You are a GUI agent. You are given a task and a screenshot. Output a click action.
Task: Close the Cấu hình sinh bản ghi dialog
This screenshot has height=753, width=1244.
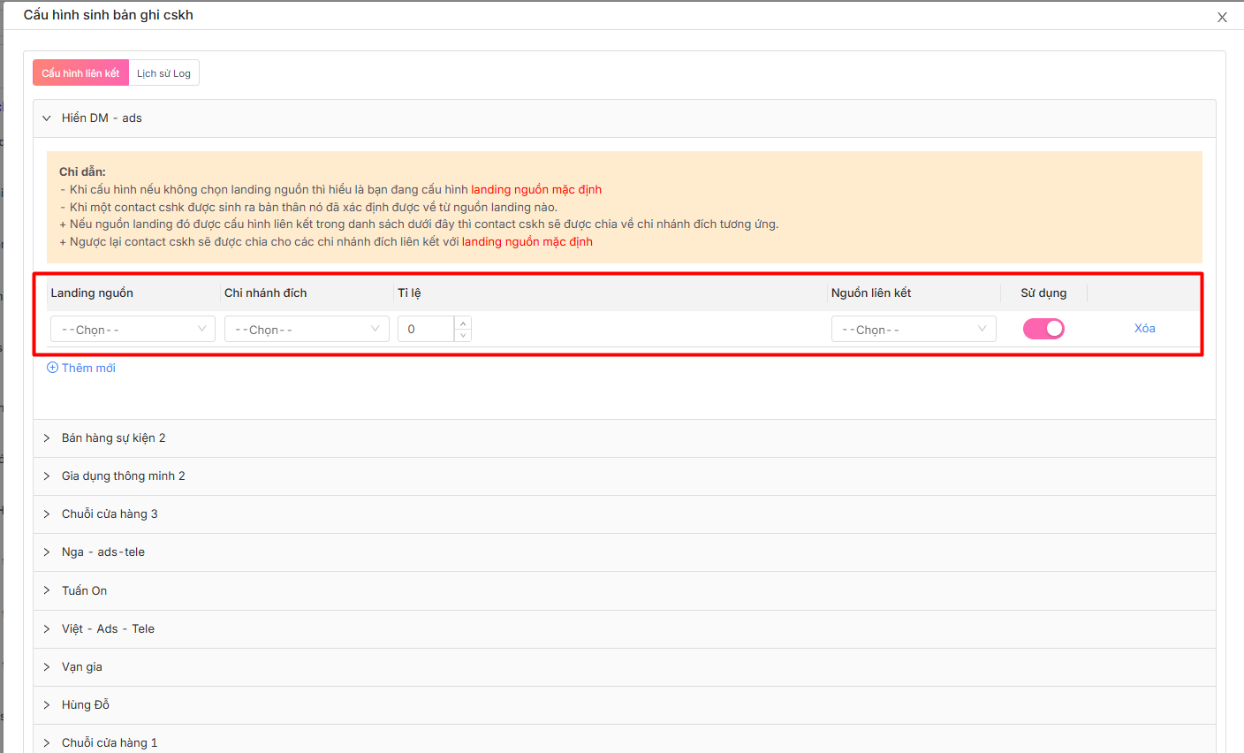tap(1222, 18)
